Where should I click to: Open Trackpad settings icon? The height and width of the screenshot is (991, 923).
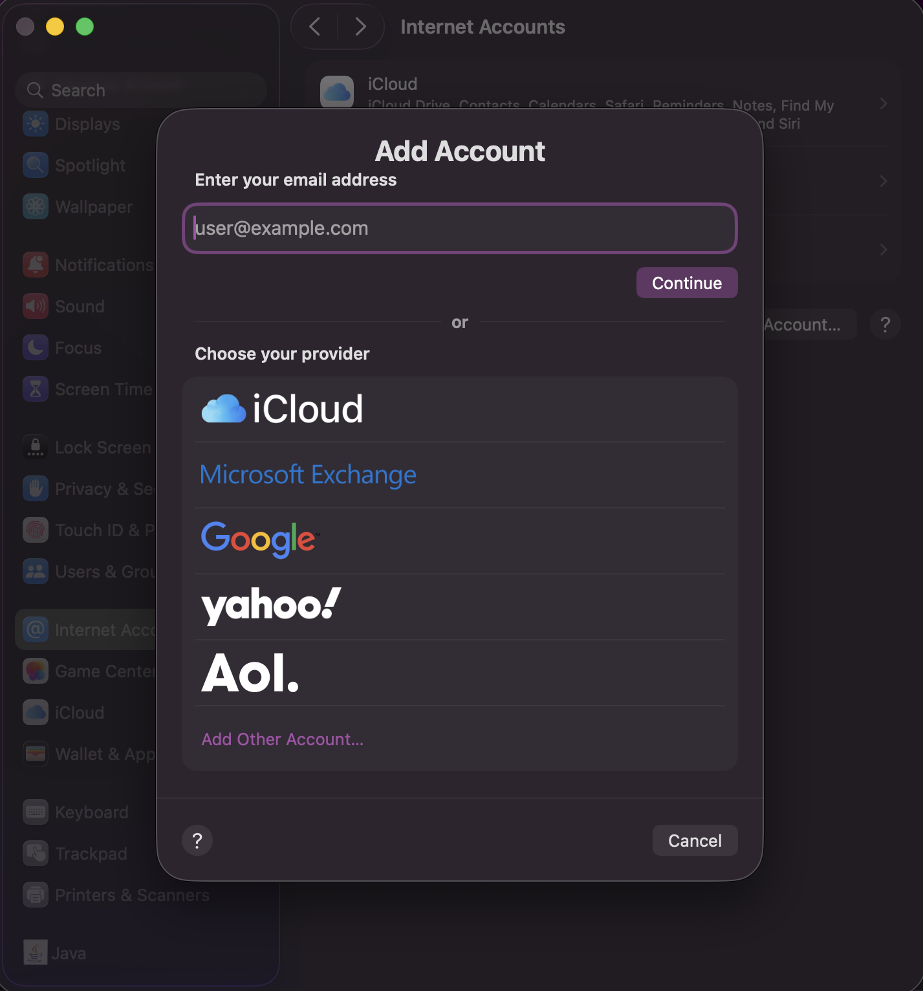tap(36, 853)
